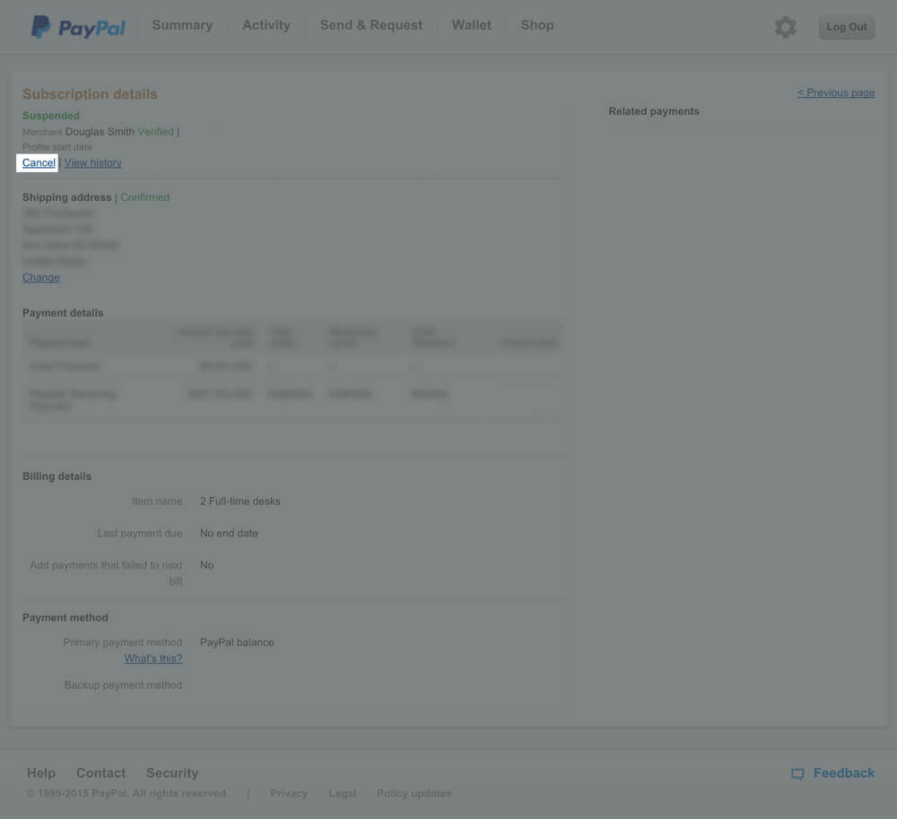Open the Summary tab
This screenshot has height=819, width=897.
pyautogui.click(x=182, y=25)
